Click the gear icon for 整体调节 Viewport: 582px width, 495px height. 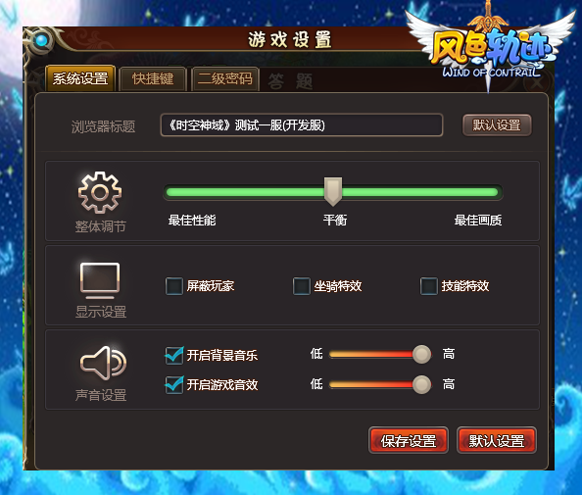tap(100, 192)
